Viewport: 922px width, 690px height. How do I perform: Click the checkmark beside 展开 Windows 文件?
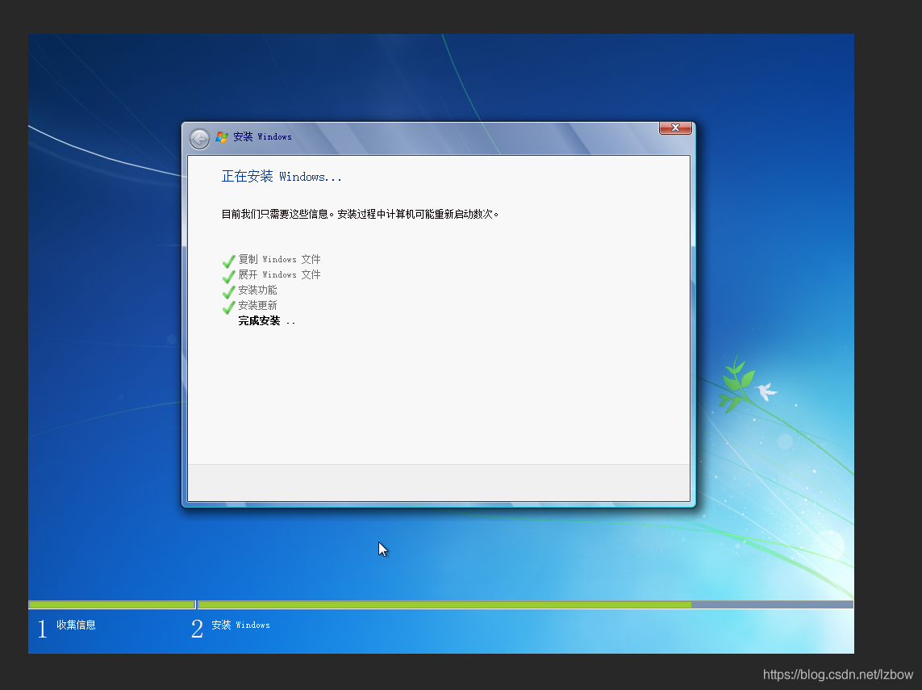point(229,277)
